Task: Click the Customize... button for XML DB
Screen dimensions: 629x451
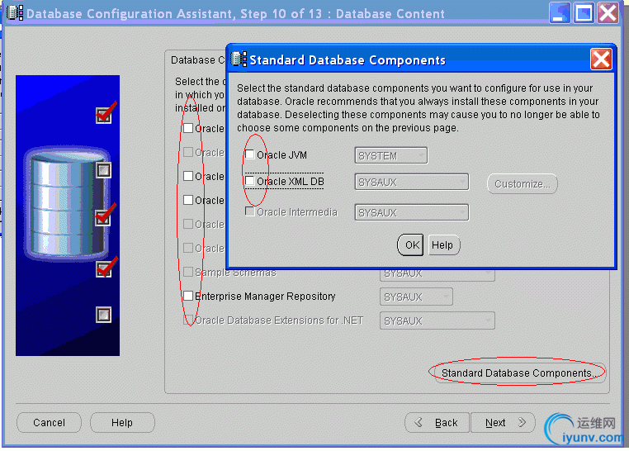Action: 522,183
